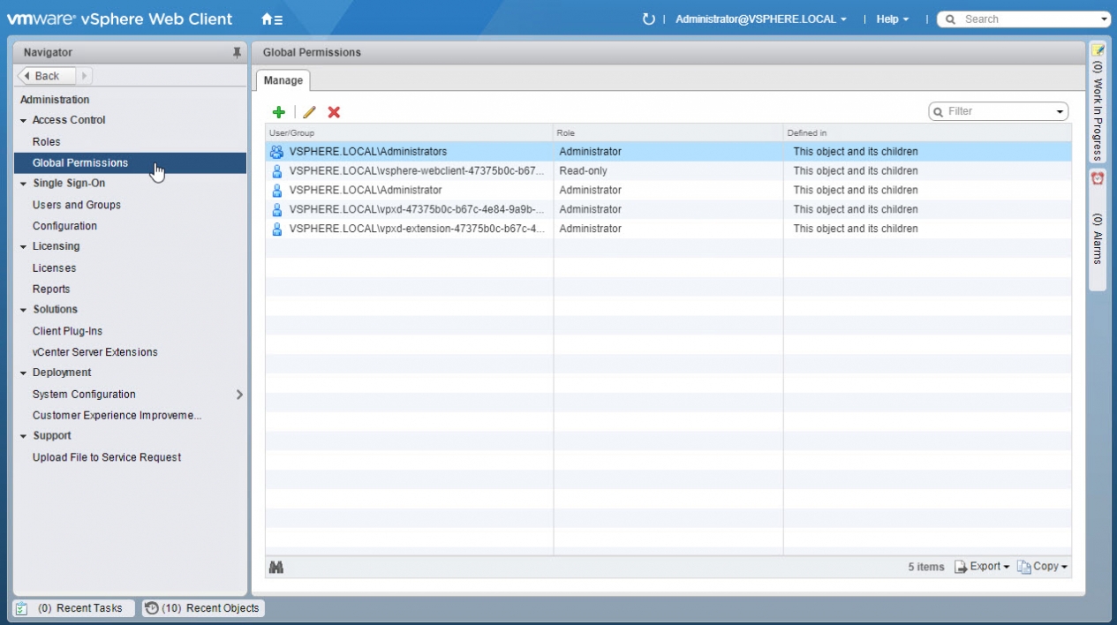
Task: Click the red X Remove permission icon
Action: pos(334,112)
